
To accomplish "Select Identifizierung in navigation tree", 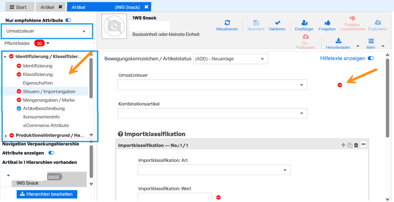I will 38,66.
